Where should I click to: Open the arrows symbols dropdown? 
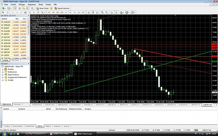click(43, 13)
